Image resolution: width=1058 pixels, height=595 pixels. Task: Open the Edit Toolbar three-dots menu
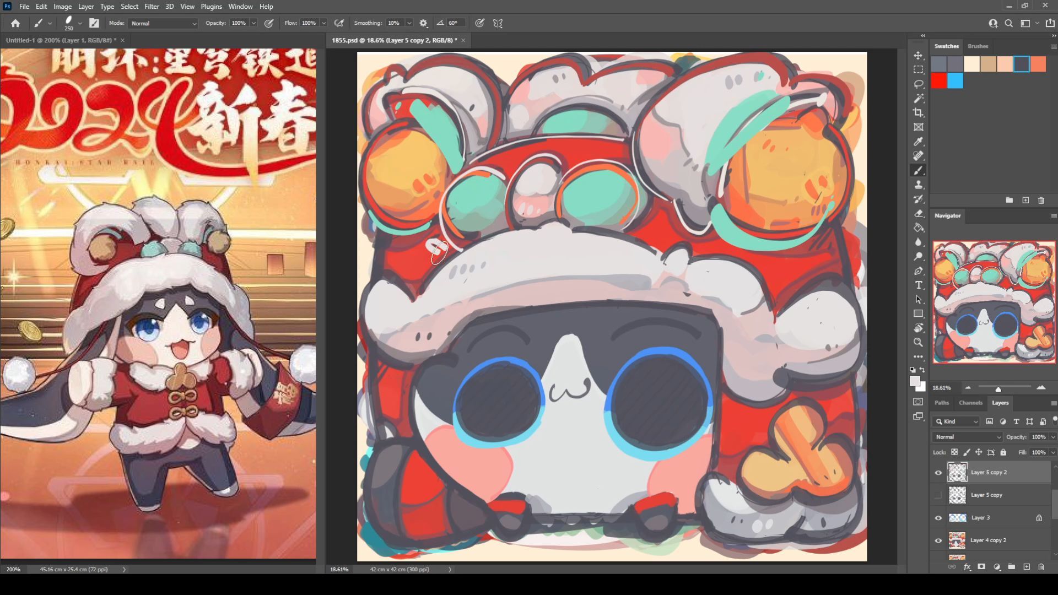pyautogui.click(x=918, y=356)
